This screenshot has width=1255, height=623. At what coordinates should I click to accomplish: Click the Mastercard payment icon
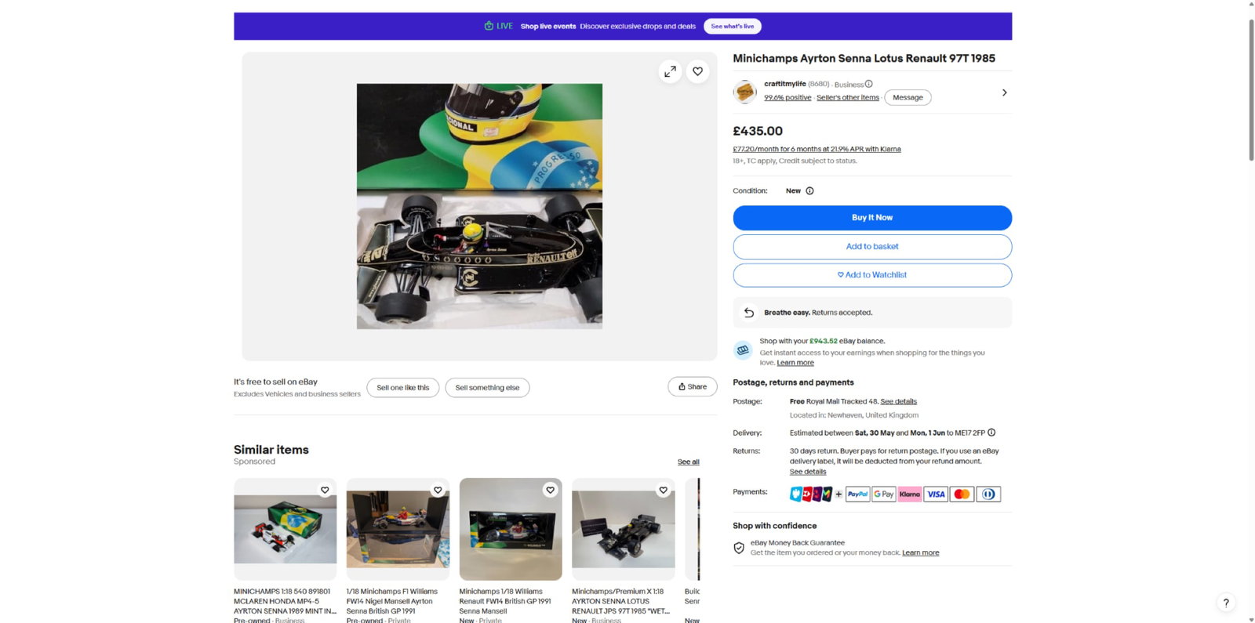pyautogui.click(x=962, y=494)
